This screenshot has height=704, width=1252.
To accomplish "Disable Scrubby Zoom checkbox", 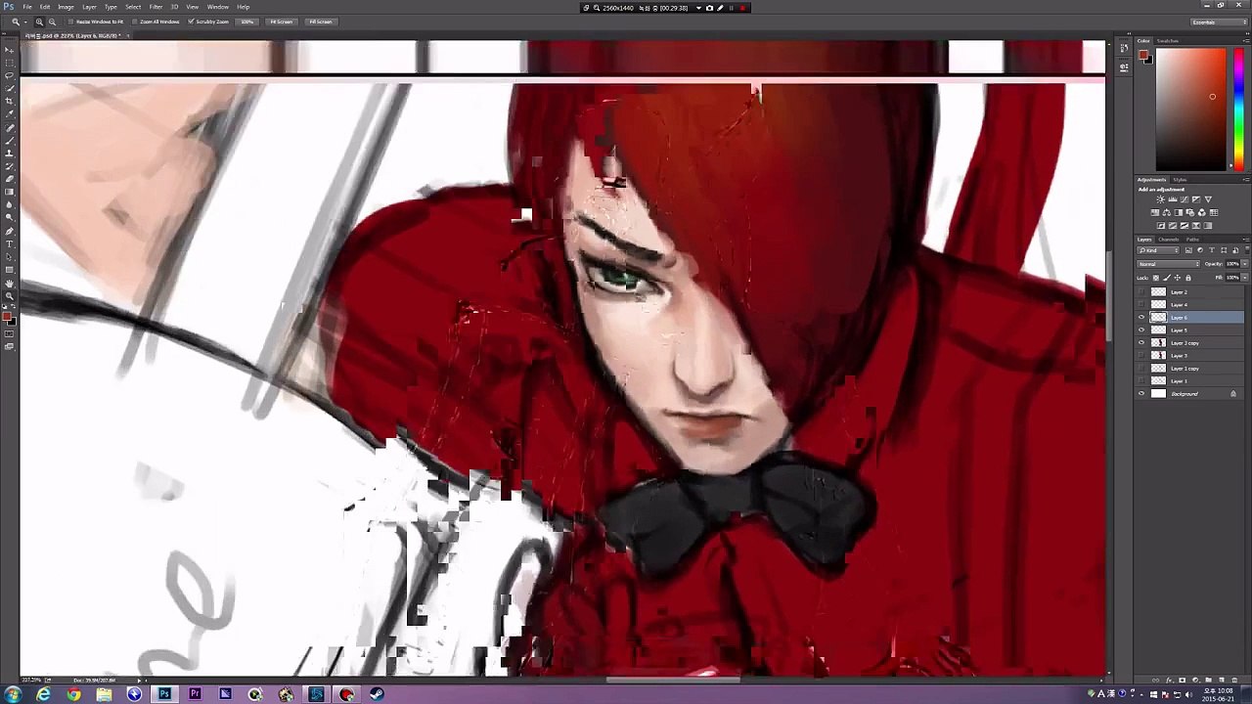I will tap(191, 22).
